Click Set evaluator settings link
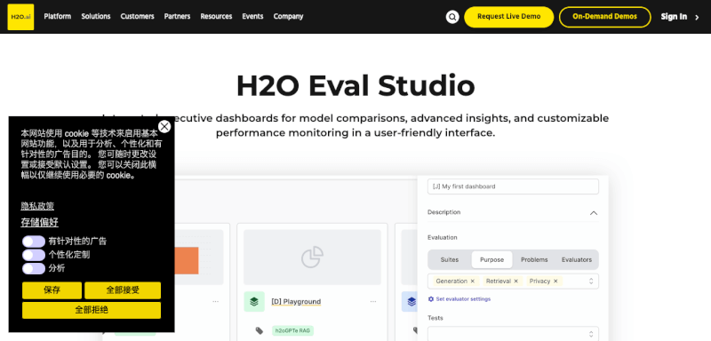Screen dimensions: 711x341 [x=463, y=299]
